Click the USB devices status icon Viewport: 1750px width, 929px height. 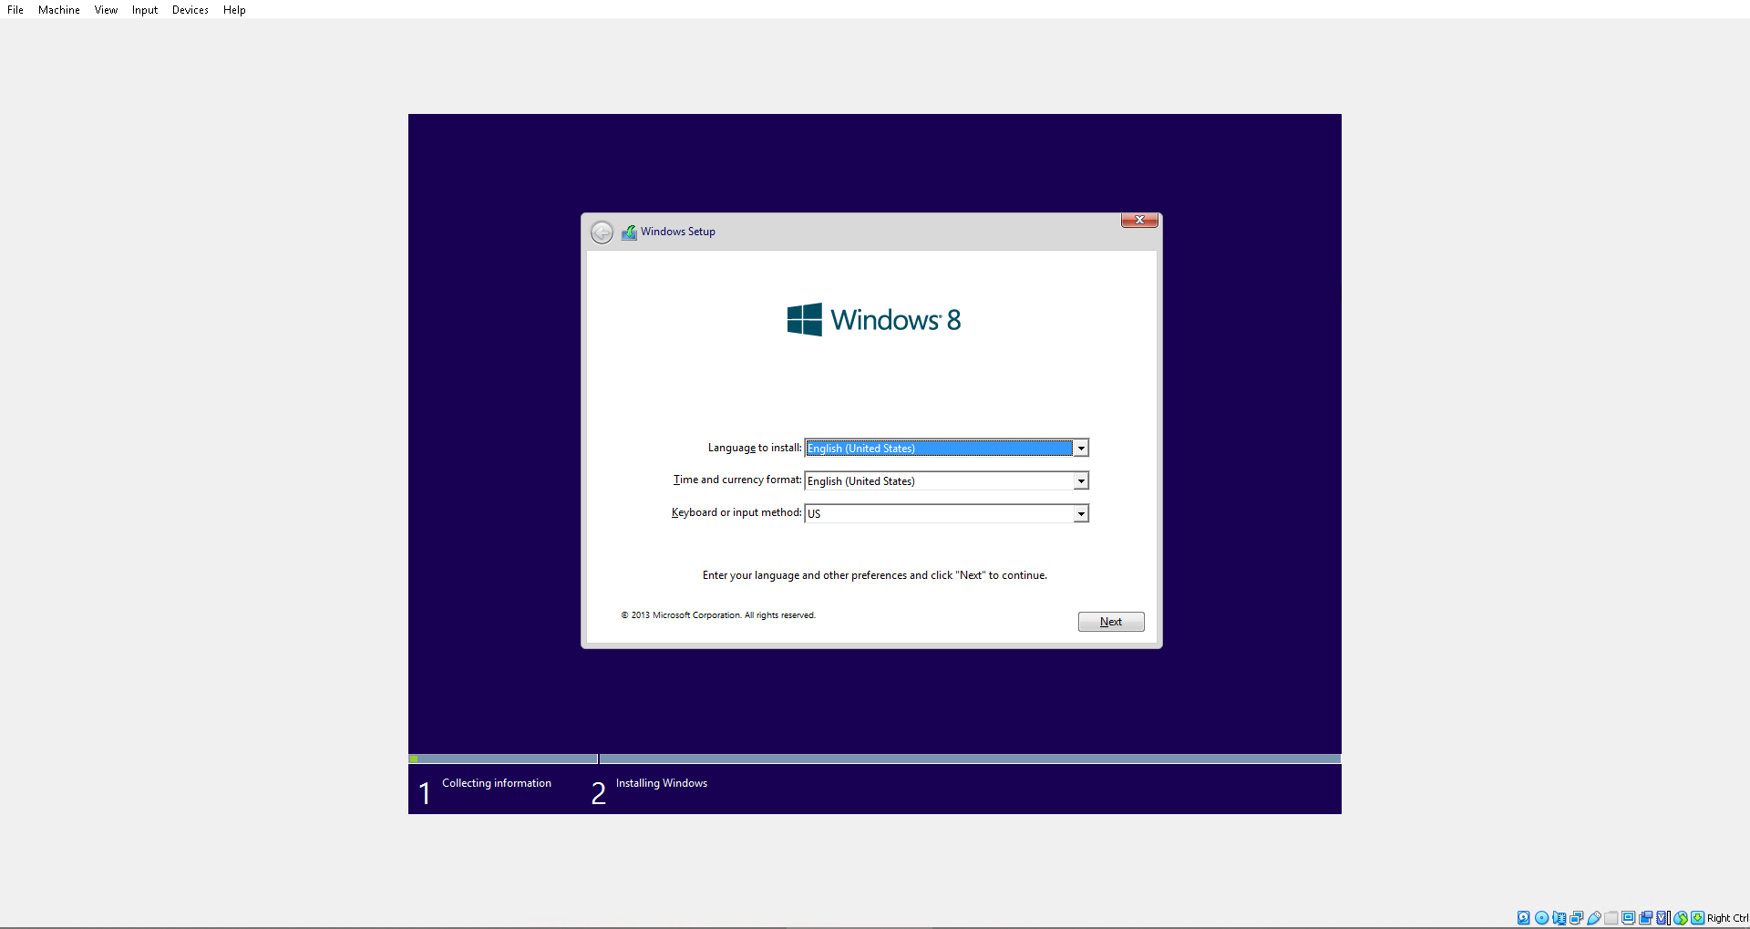(1594, 918)
